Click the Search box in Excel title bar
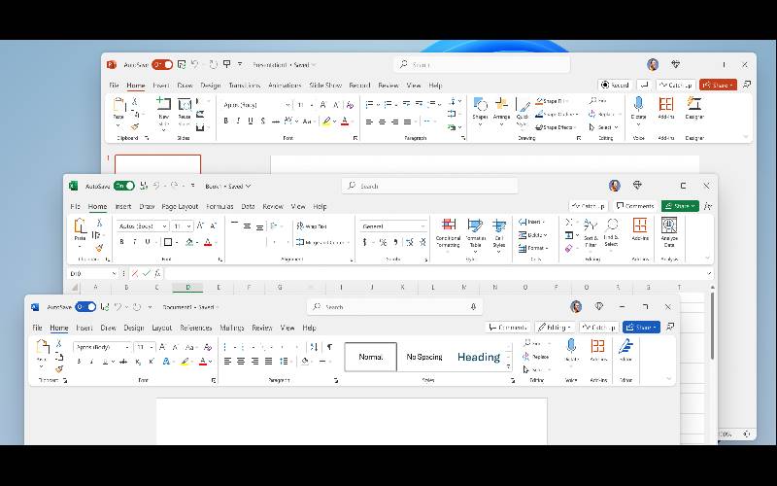Screen dimensions: 777x486 pos(429,186)
